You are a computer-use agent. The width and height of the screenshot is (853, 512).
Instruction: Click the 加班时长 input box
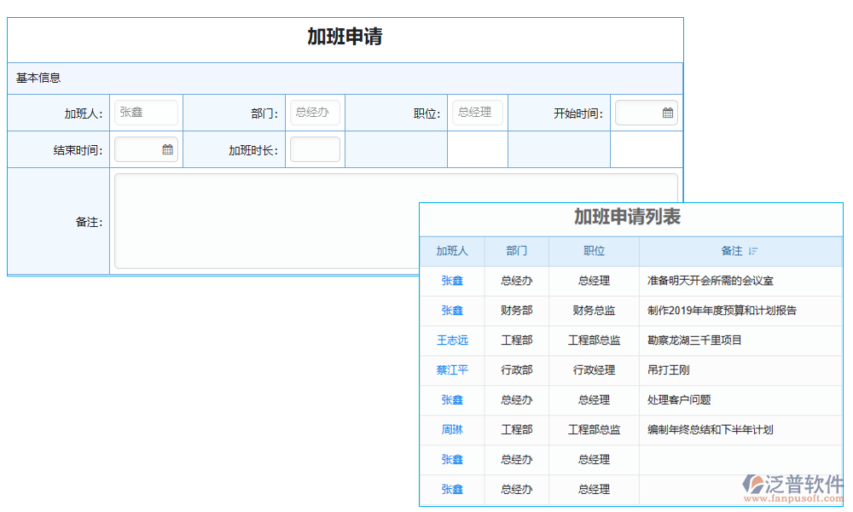click(x=315, y=149)
